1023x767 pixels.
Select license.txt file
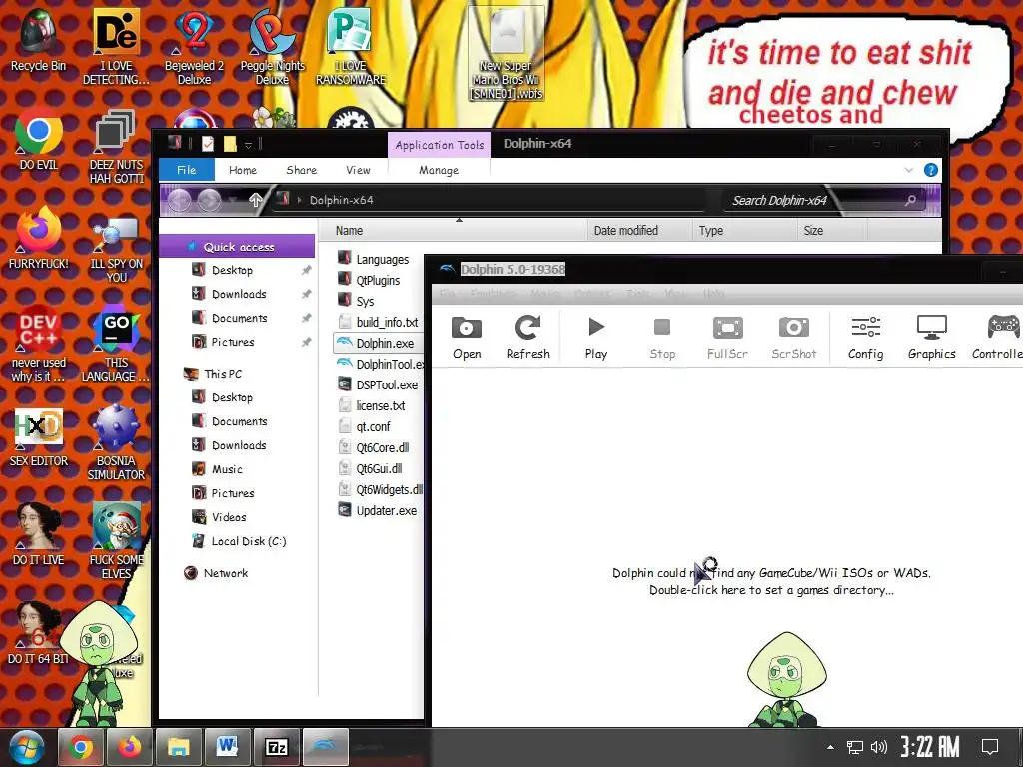372,405
